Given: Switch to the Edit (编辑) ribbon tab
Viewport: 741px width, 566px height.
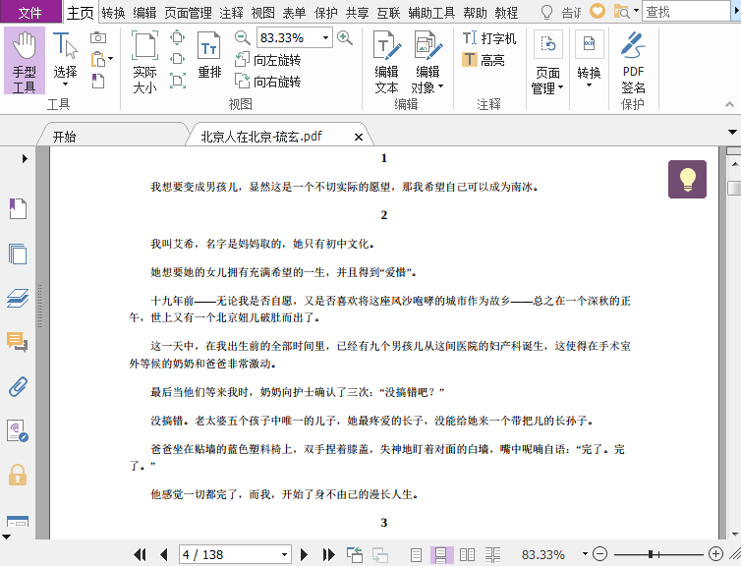Looking at the screenshot, I should click(144, 13).
